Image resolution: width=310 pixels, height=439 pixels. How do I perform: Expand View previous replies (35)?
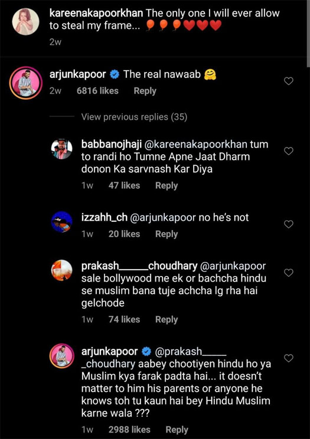point(134,117)
